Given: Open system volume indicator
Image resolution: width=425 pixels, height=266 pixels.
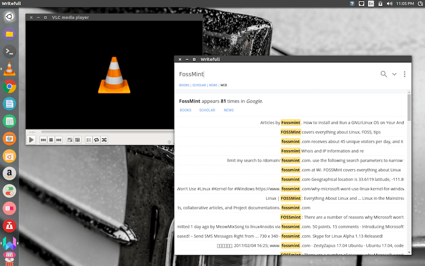Looking at the screenshot, I should click(x=390, y=3).
